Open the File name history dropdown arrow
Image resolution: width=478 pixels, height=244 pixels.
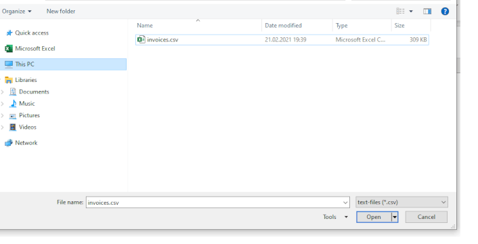click(x=345, y=203)
